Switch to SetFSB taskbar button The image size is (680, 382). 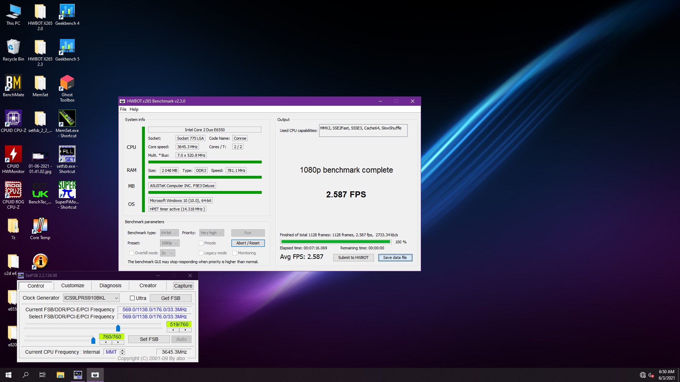(x=78, y=375)
